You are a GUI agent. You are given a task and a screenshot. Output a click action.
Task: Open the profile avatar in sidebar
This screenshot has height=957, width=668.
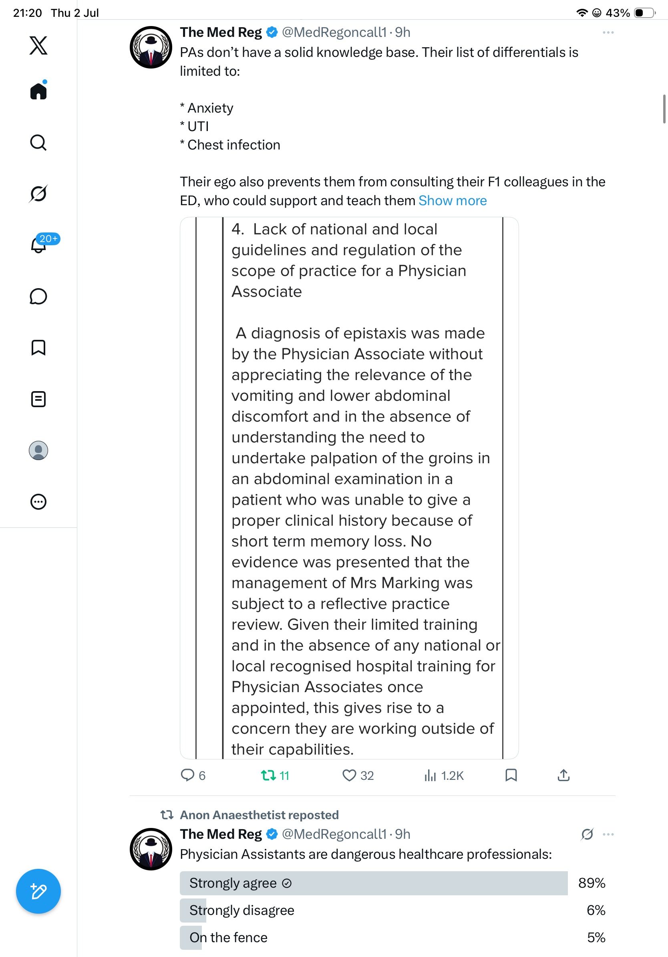(38, 450)
